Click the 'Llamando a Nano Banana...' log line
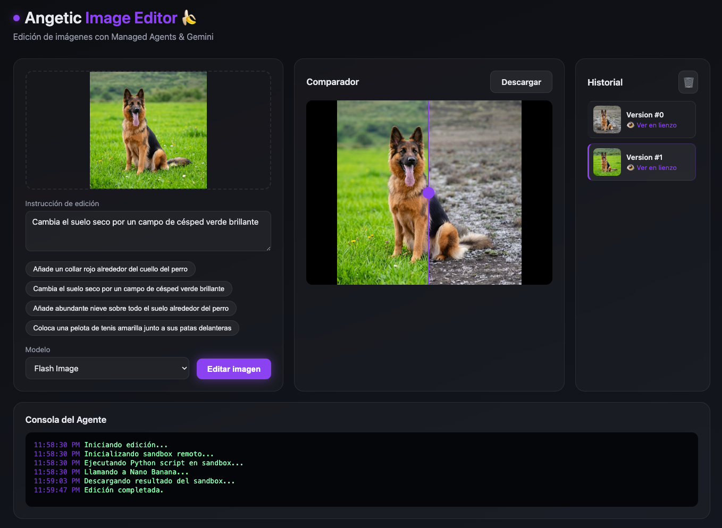The image size is (722, 528). (136, 472)
